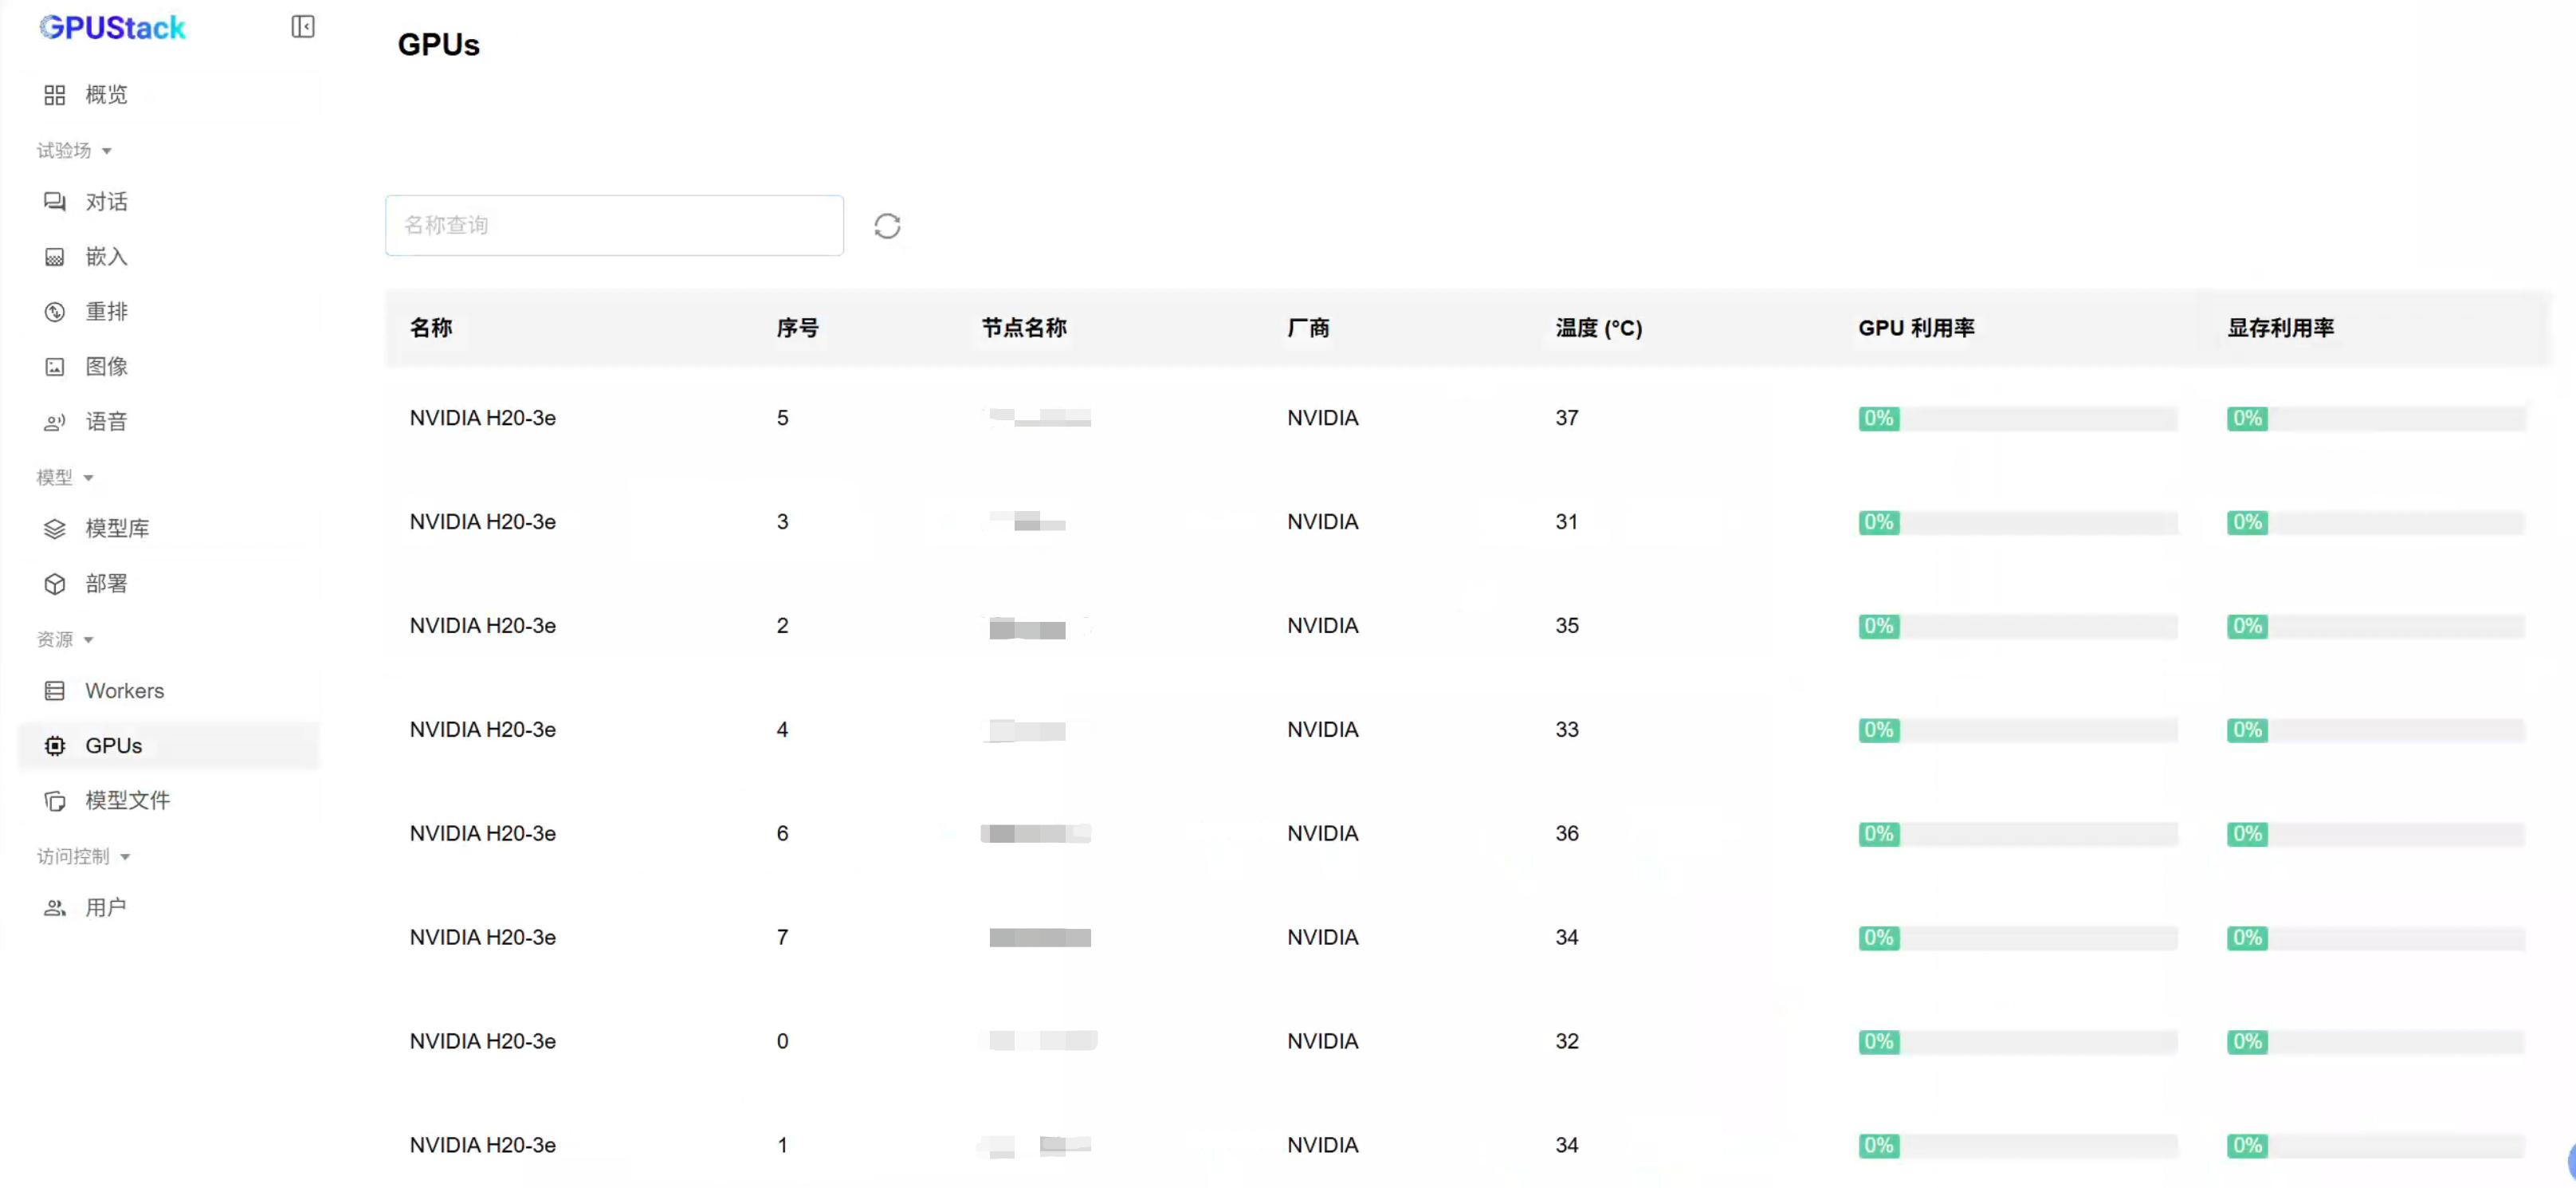Image resolution: width=2576 pixels, height=1188 pixels.
Task: Collapse the 试验场 section group
Action: 106,151
